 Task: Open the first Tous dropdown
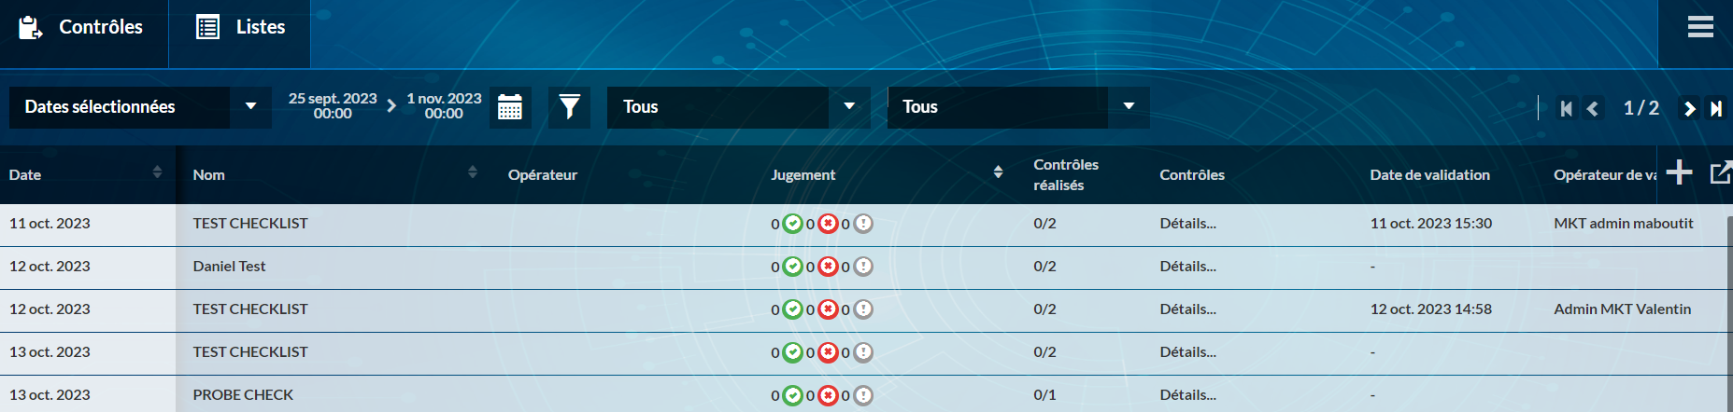738,107
